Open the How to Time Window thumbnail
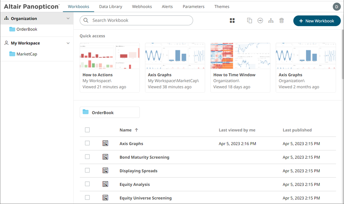Screen dimensions: 344x204 click(x=240, y=56)
